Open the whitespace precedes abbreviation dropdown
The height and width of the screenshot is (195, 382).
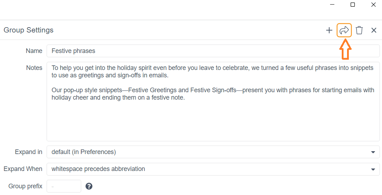click(x=213, y=169)
